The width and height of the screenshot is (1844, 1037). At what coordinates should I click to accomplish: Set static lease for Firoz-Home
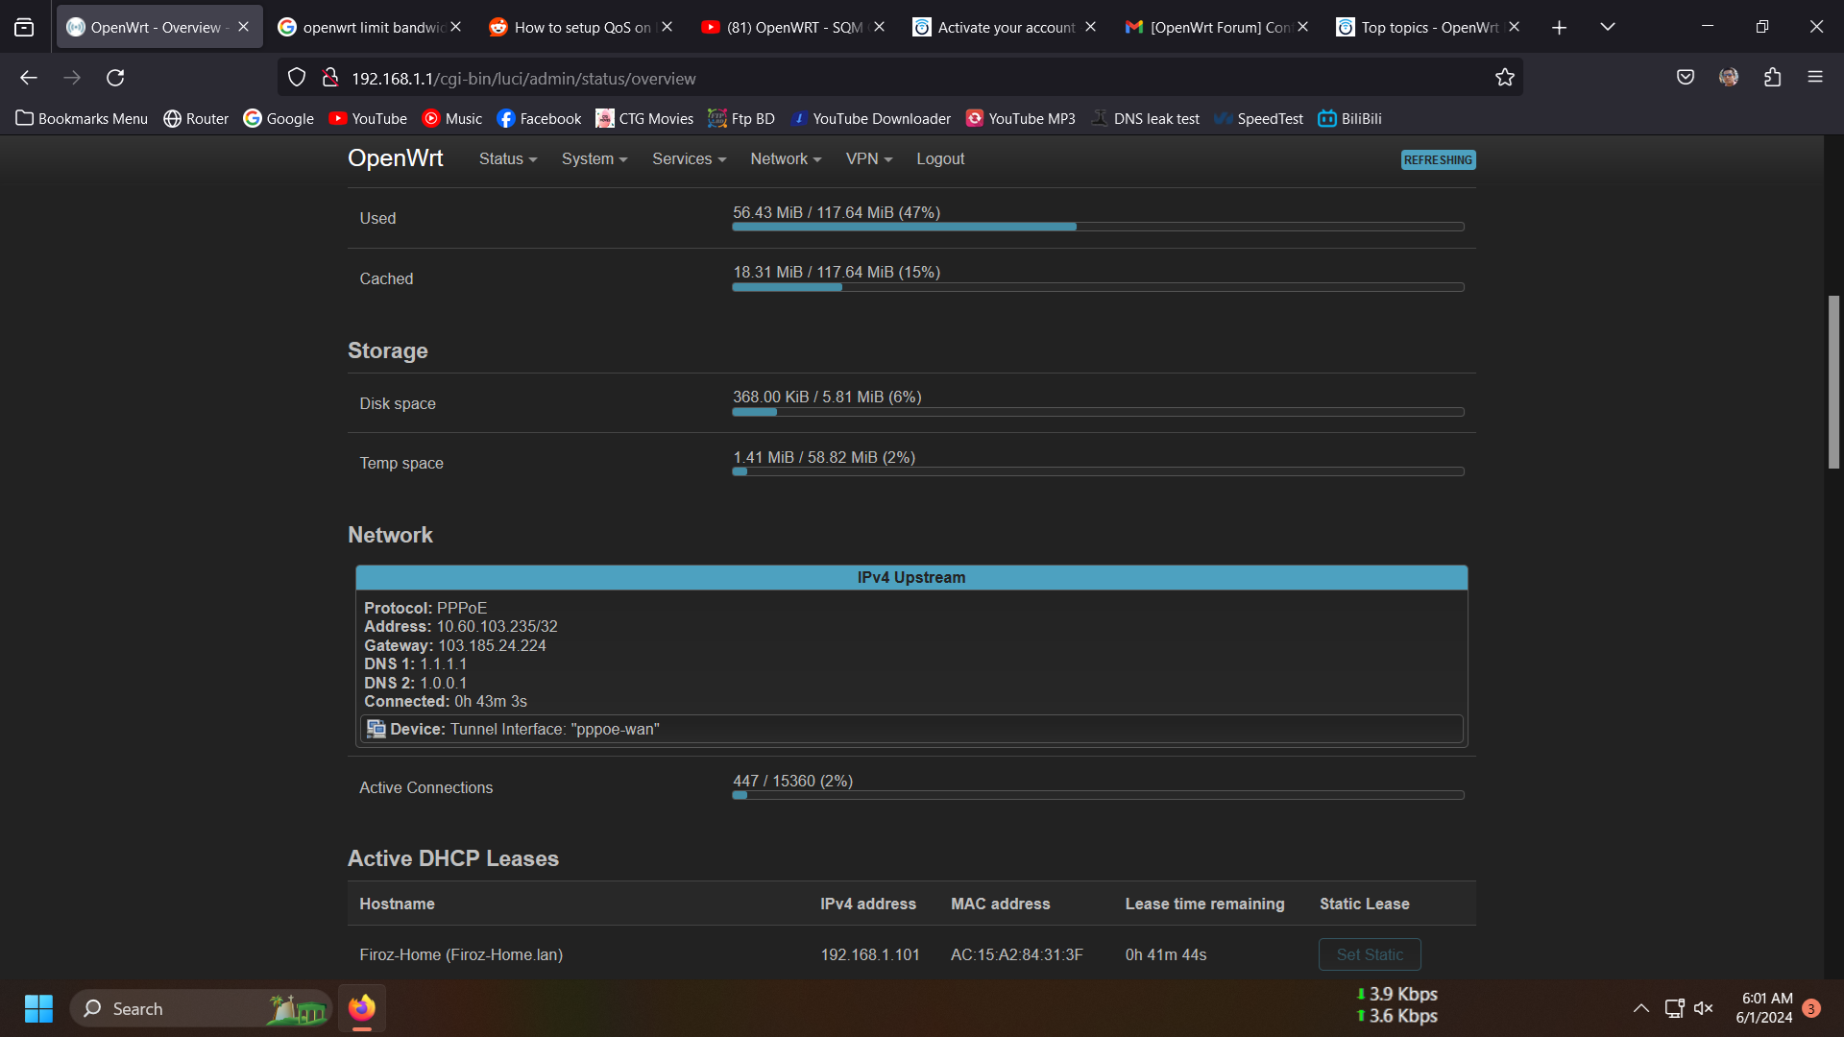[1369, 953]
